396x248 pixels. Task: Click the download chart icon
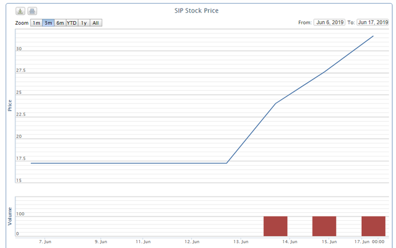pyautogui.click(x=20, y=11)
